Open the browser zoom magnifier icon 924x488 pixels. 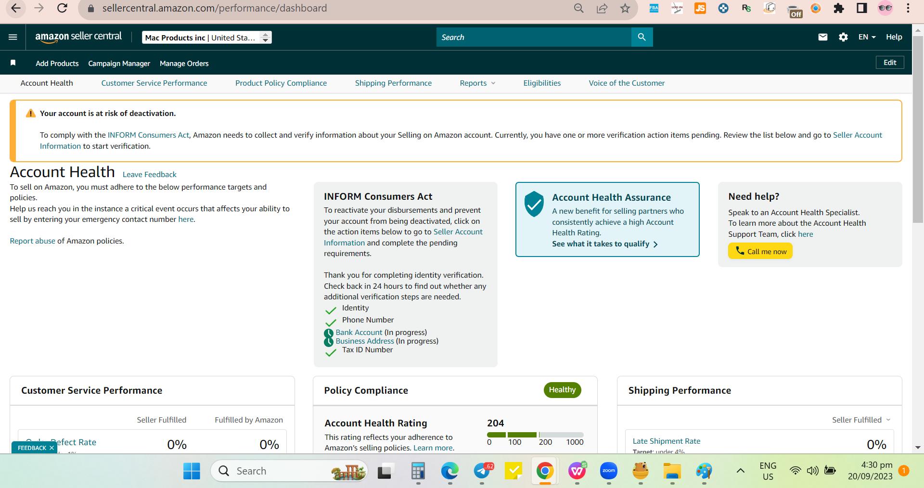pyautogui.click(x=579, y=8)
